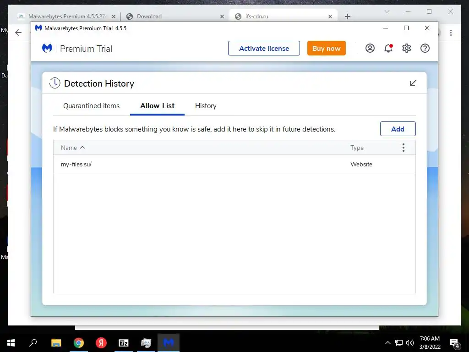The image size is (469, 352).
Task: Open Yandex browser from the taskbar
Action: pyautogui.click(x=101, y=343)
